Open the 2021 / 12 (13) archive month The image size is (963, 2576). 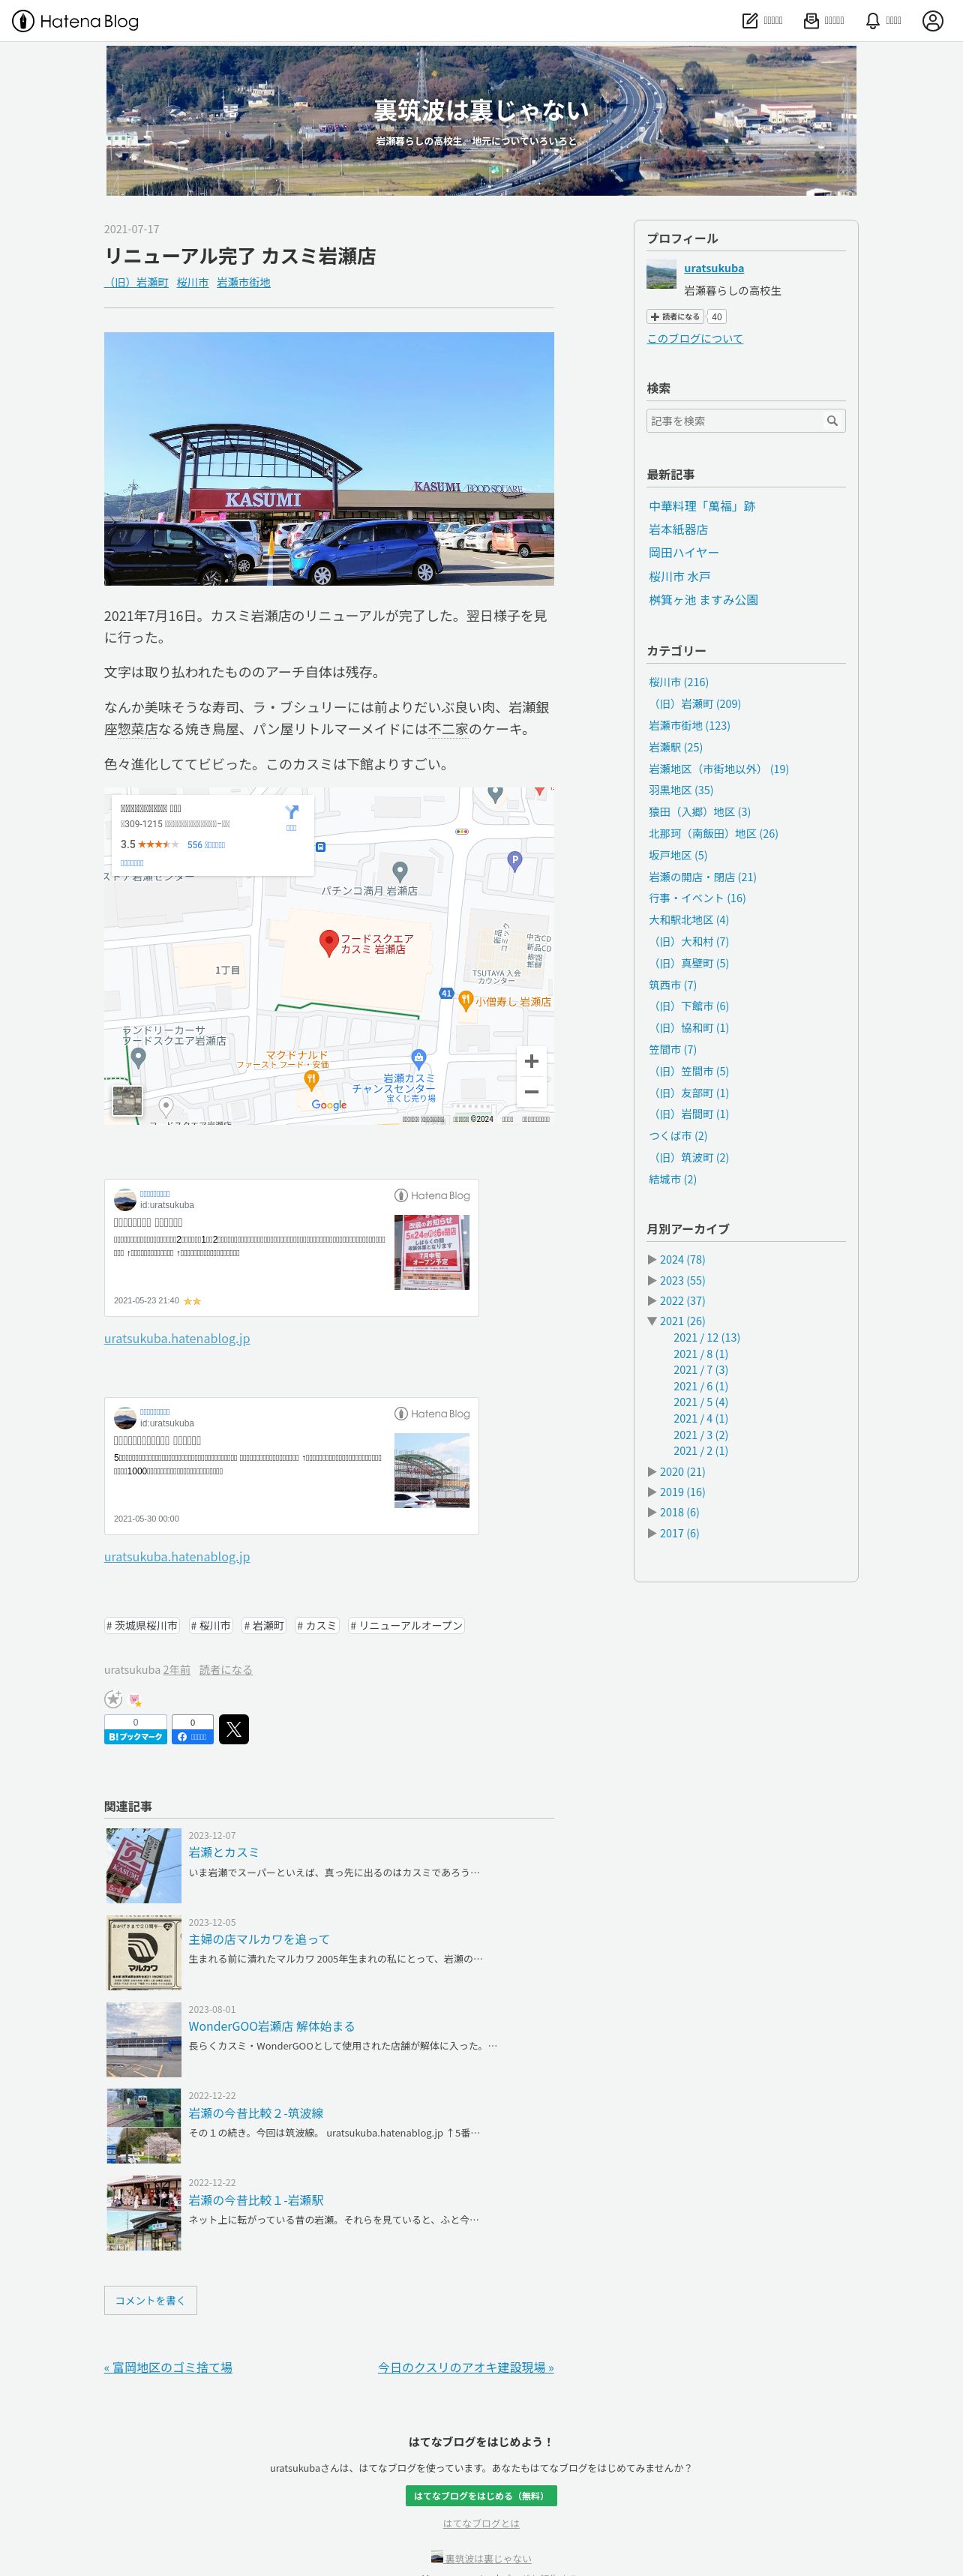point(707,1337)
